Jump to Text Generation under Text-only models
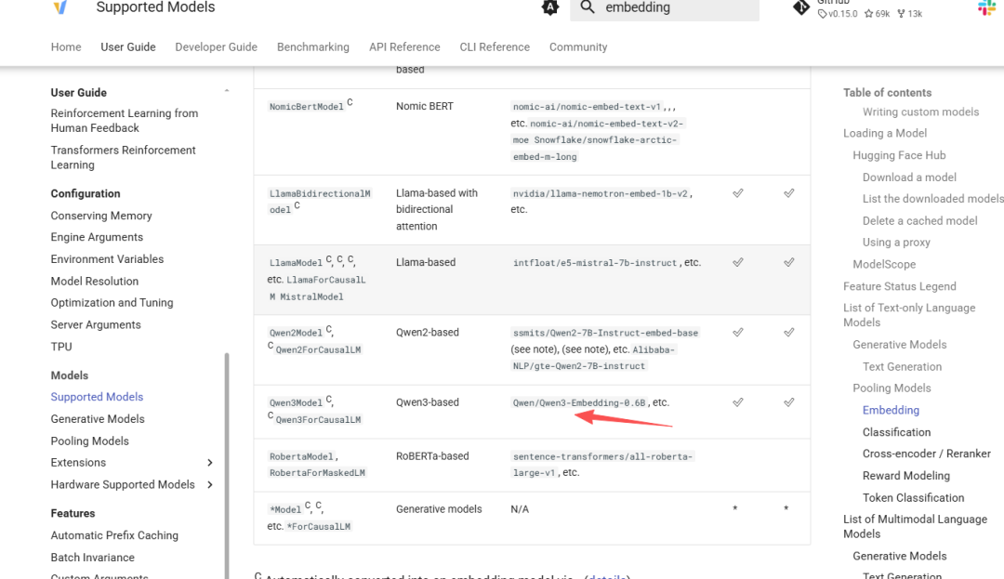 [902, 366]
